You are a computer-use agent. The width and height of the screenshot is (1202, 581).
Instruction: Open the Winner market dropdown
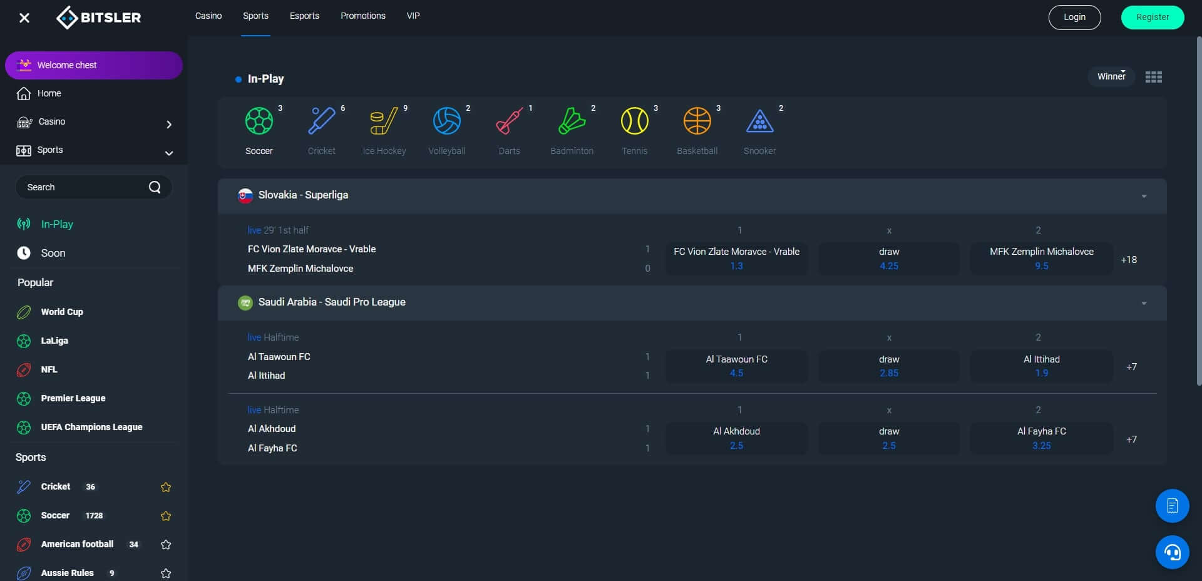point(1111,76)
